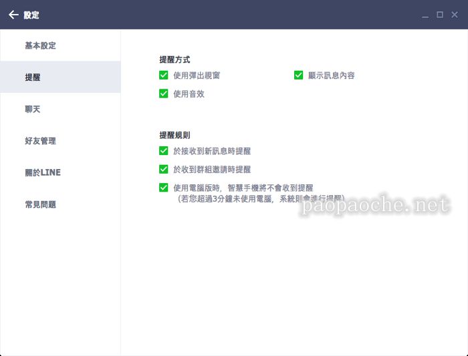Toggle 使用電腦版時 phone notification checkbox

(164, 188)
